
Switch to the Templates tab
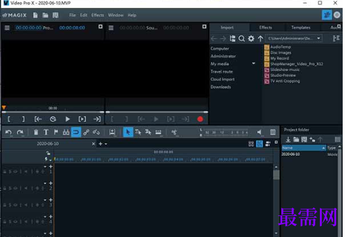pyautogui.click(x=301, y=27)
